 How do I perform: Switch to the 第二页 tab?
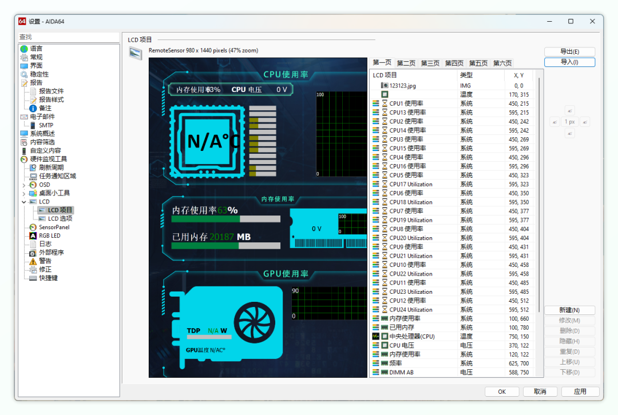coord(406,63)
